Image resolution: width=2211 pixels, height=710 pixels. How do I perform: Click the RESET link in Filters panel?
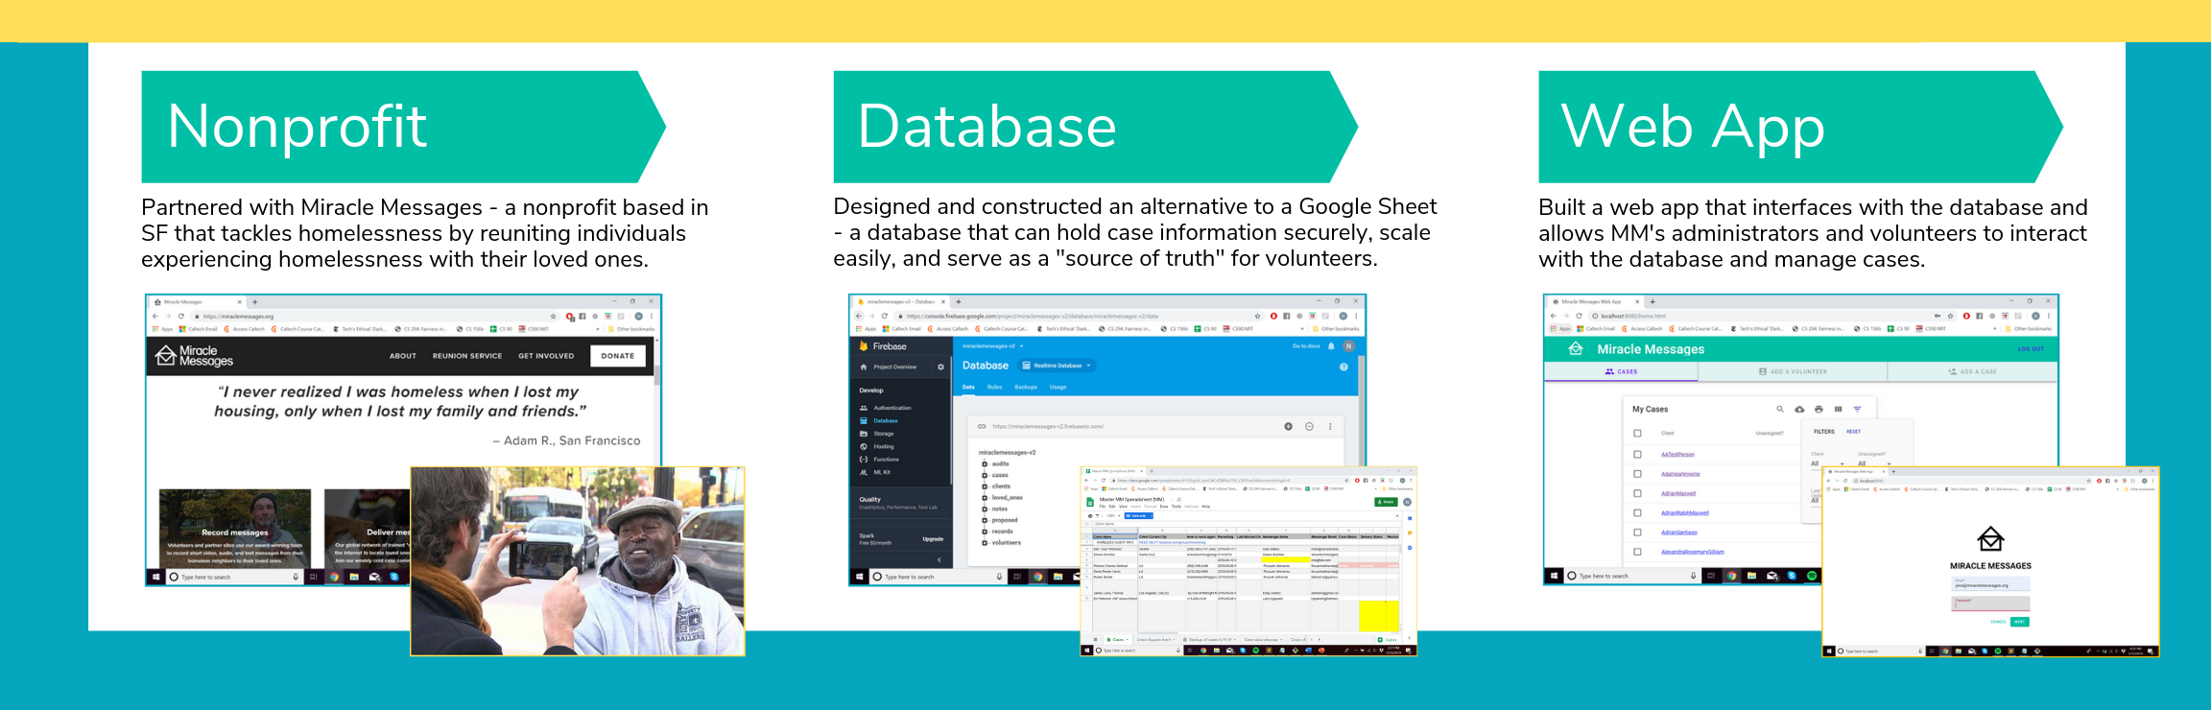[1853, 432]
